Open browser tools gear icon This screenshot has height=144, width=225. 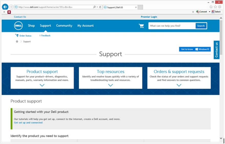click(220, 7)
